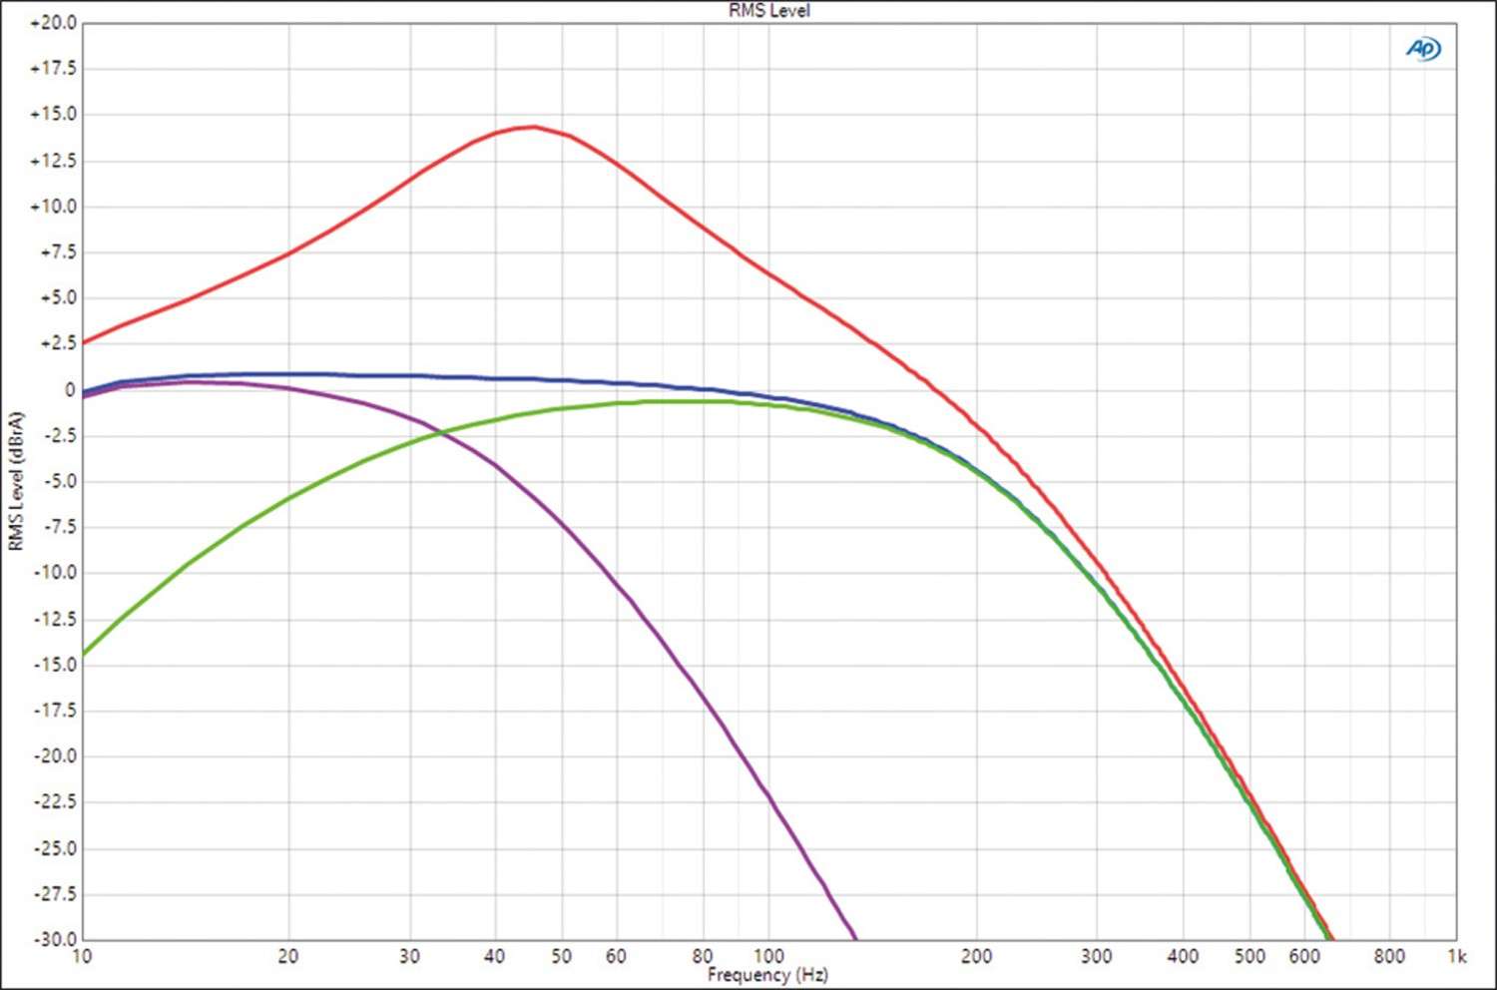This screenshot has width=1497, height=990.
Task: Click the '600' frequency axis tick label
Action: point(1304,956)
